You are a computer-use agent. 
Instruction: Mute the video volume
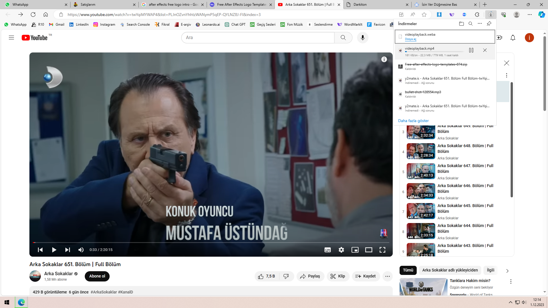point(81,250)
